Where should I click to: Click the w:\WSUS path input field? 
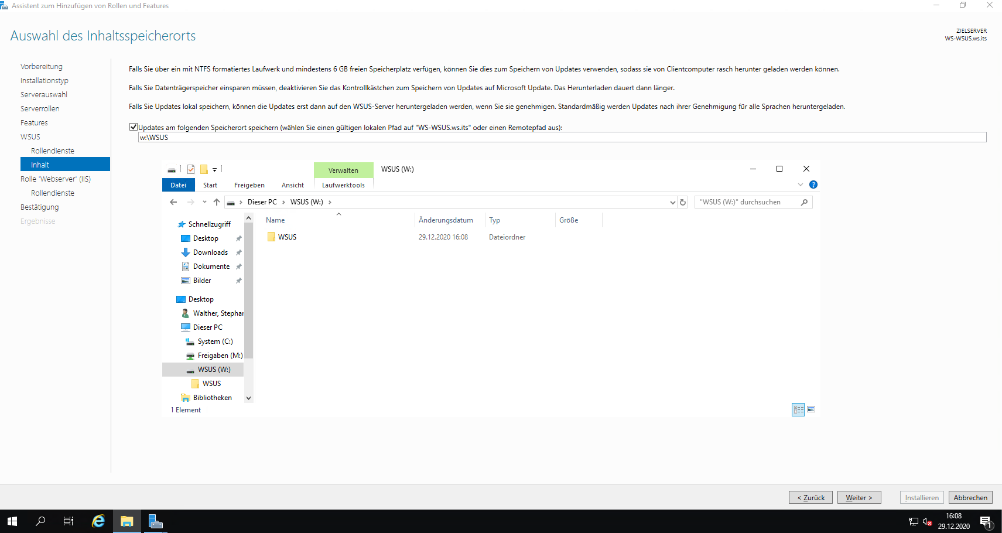pyautogui.click(x=562, y=137)
